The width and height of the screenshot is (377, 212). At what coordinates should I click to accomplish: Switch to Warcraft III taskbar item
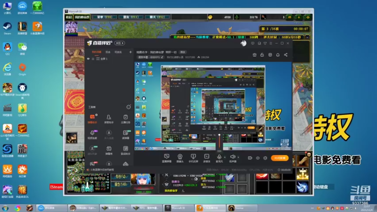point(179,208)
